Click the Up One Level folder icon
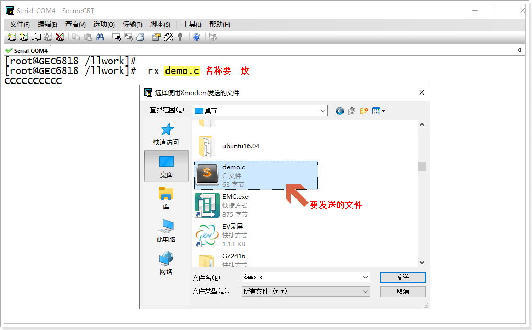The width and height of the screenshot is (532, 330). point(351,111)
